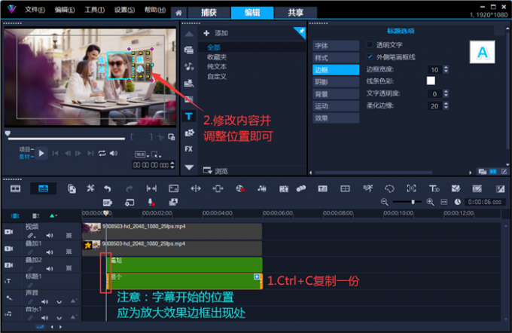Screen dimensions: 512x333
Task: Mute the 视频 track audio
Action: pyautogui.click(x=50, y=235)
